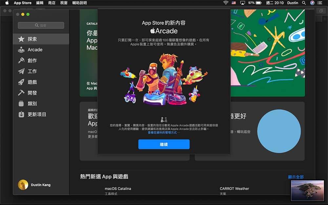Viewport: 328px width, 205px height.
Task: Click the blue 繼續 button
Action: coord(164,144)
